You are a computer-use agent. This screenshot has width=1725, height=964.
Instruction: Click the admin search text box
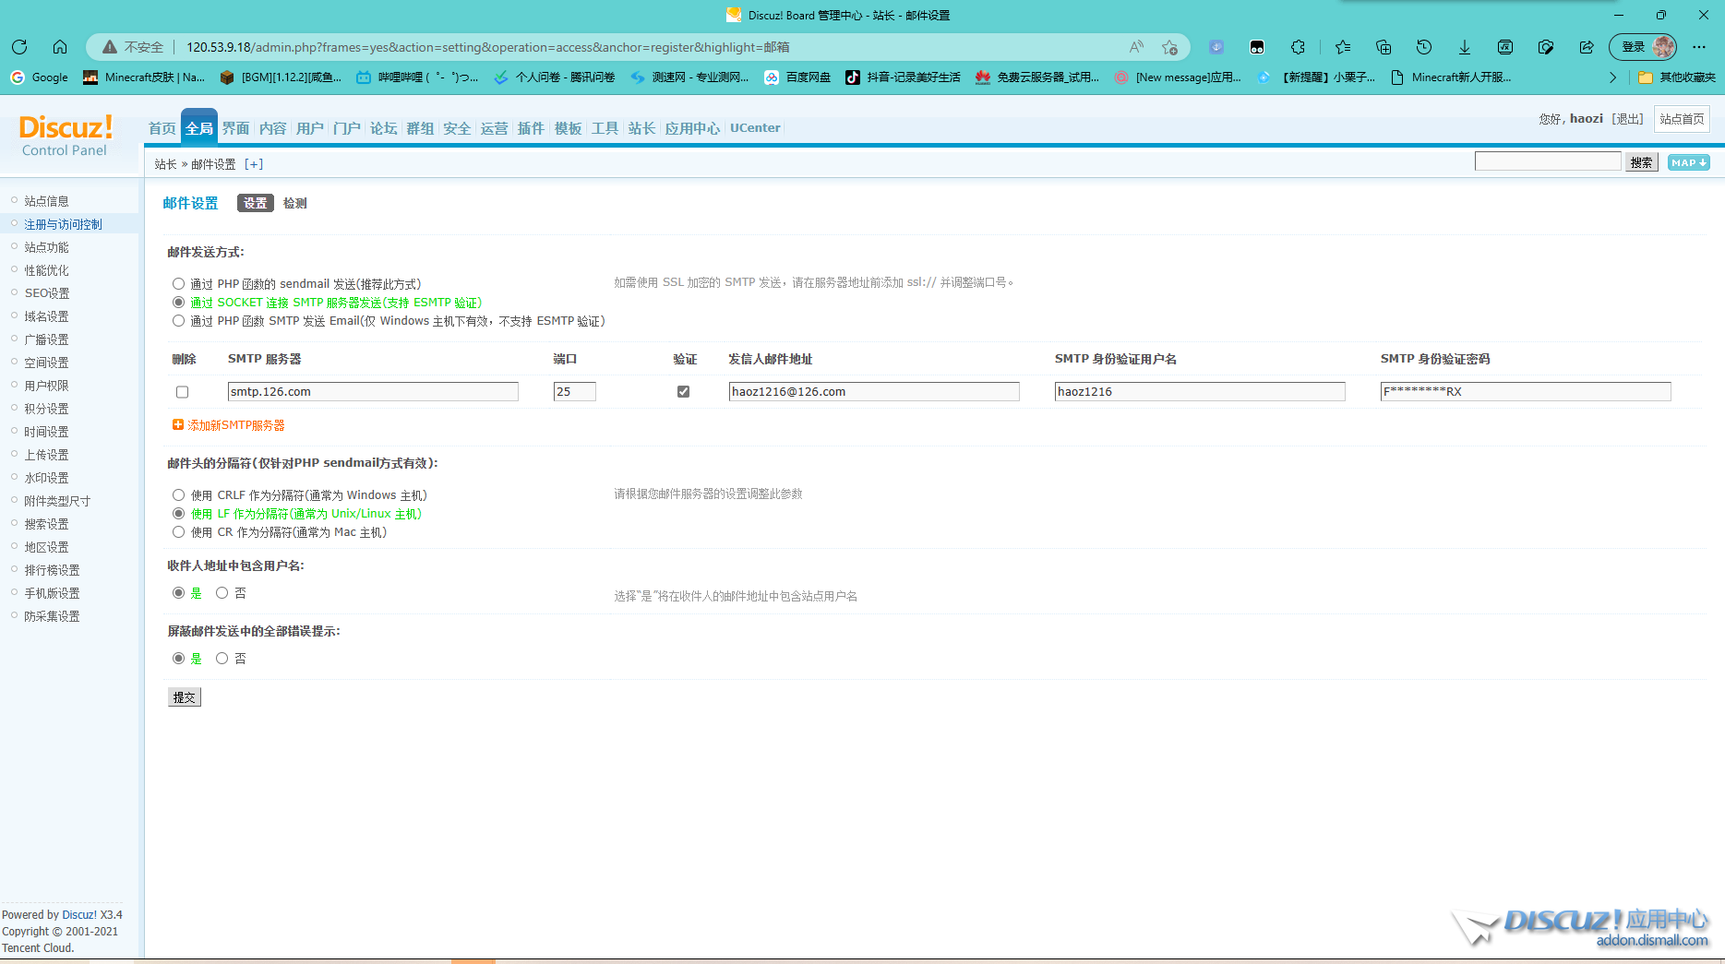pos(1548,161)
